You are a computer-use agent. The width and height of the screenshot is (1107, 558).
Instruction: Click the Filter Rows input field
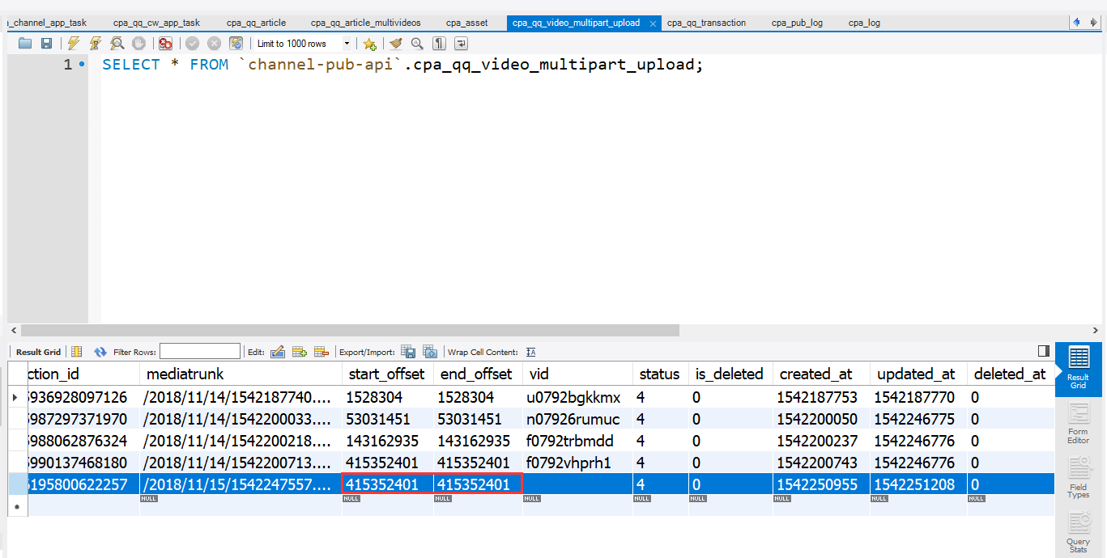click(x=199, y=352)
